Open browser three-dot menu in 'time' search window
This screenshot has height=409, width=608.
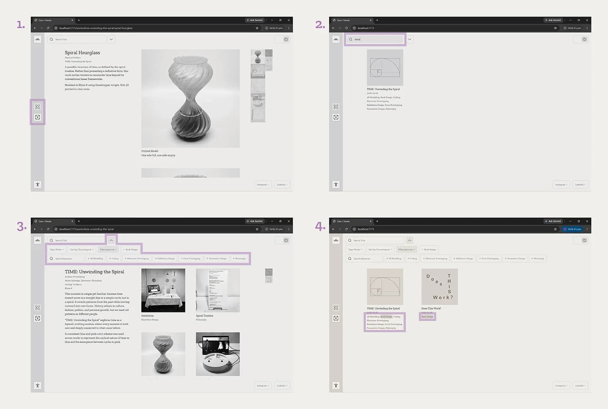[587, 28]
